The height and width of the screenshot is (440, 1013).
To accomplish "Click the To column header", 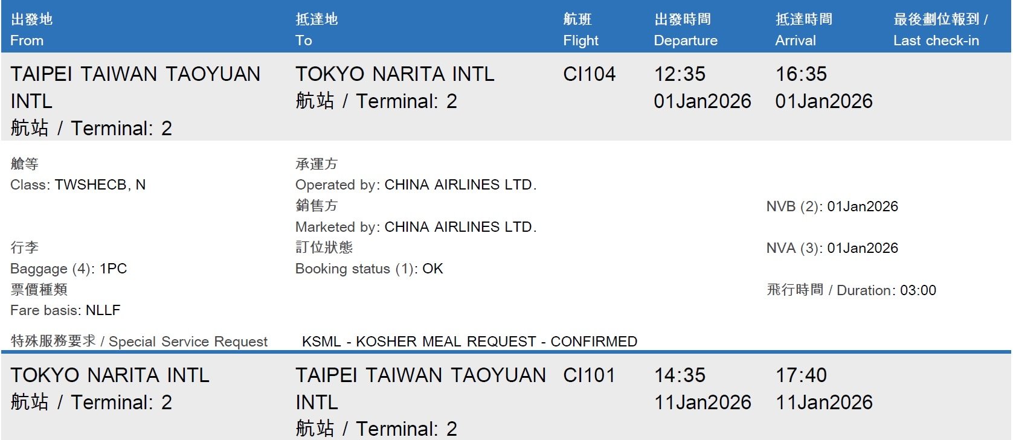I will [x=304, y=40].
